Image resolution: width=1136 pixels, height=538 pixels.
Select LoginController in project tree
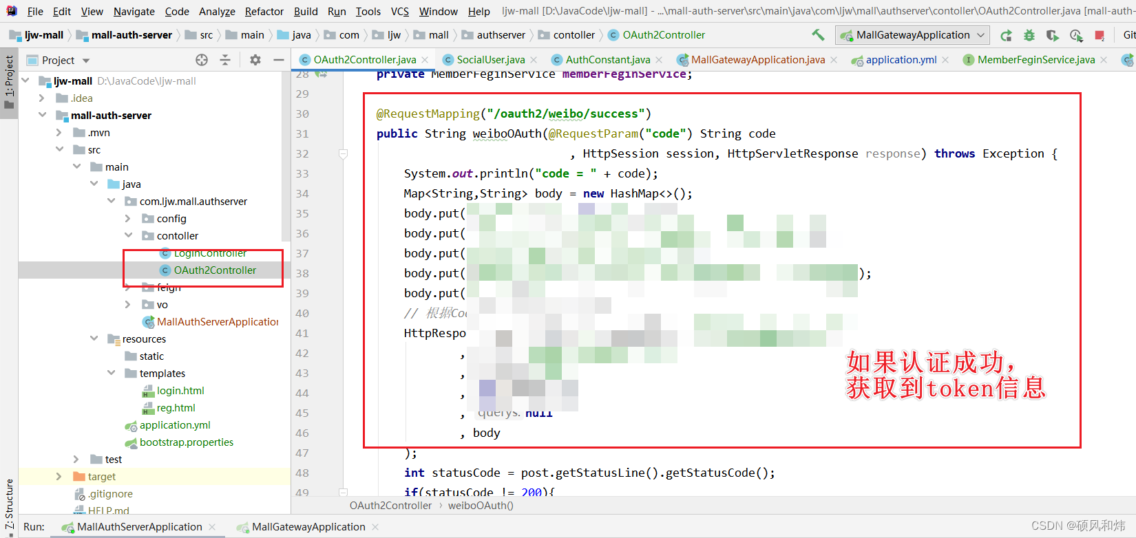tap(210, 254)
